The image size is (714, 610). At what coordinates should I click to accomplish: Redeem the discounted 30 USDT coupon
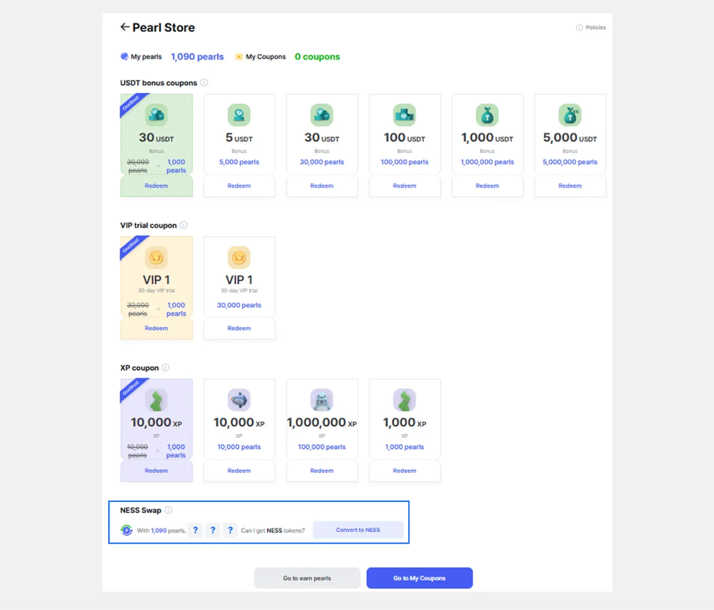(x=156, y=186)
